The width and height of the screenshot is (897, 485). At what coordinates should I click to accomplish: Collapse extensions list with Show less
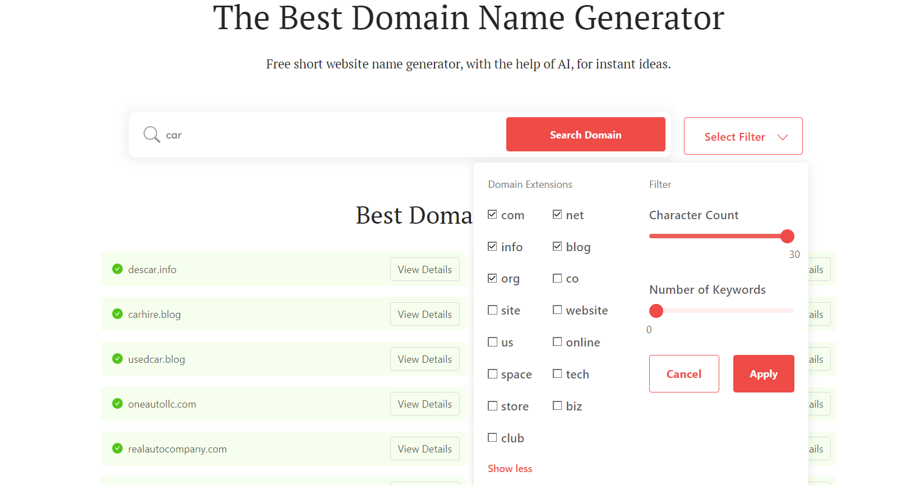tap(510, 469)
